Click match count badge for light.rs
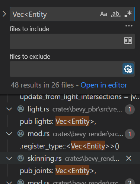Screen dimensions: 140x184 click(130, 109)
